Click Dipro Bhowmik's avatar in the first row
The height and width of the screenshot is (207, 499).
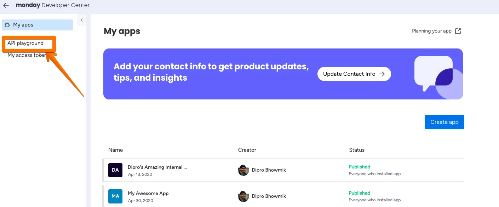(243, 170)
